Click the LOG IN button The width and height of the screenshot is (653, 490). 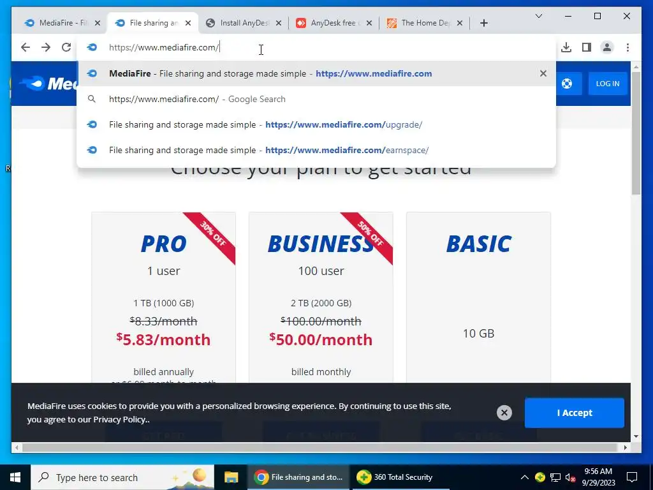click(608, 84)
